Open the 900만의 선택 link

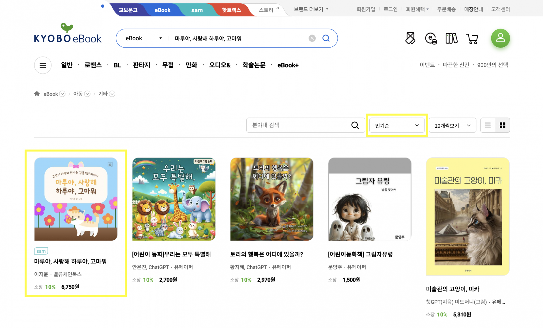point(493,65)
